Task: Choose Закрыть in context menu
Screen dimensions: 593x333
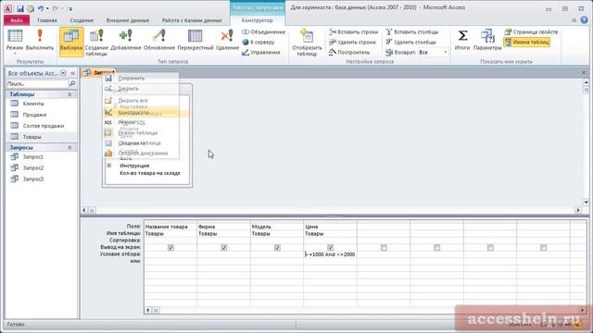Action: pos(141,89)
